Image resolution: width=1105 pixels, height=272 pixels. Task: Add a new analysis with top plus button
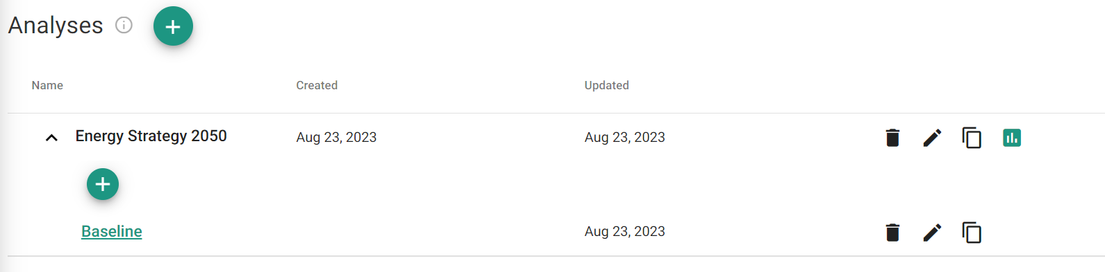[x=173, y=26]
